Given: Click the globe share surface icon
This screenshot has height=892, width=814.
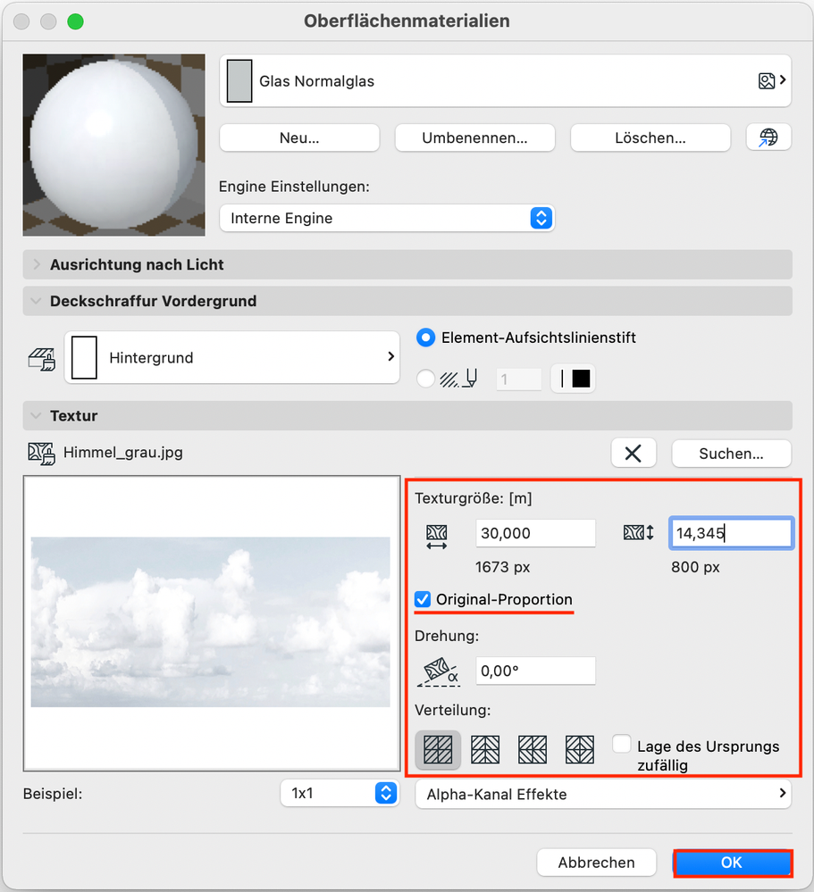Looking at the screenshot, I should (768, 138).
